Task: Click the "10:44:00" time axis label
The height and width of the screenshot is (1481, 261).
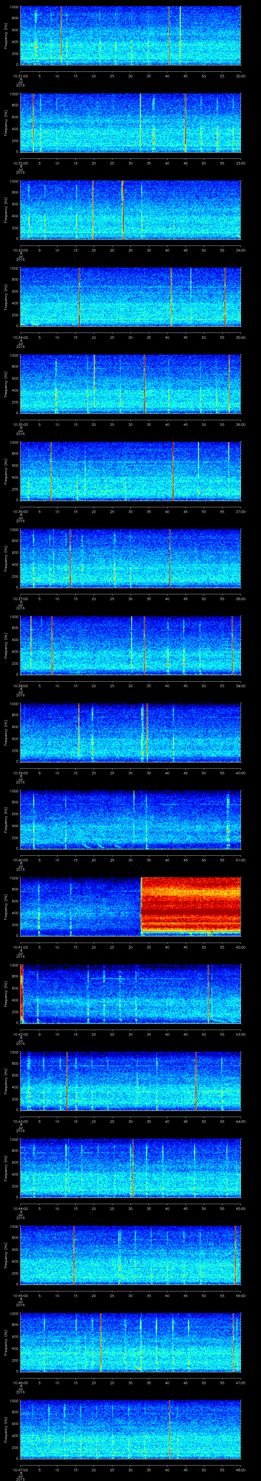Action: (20, 1208)
